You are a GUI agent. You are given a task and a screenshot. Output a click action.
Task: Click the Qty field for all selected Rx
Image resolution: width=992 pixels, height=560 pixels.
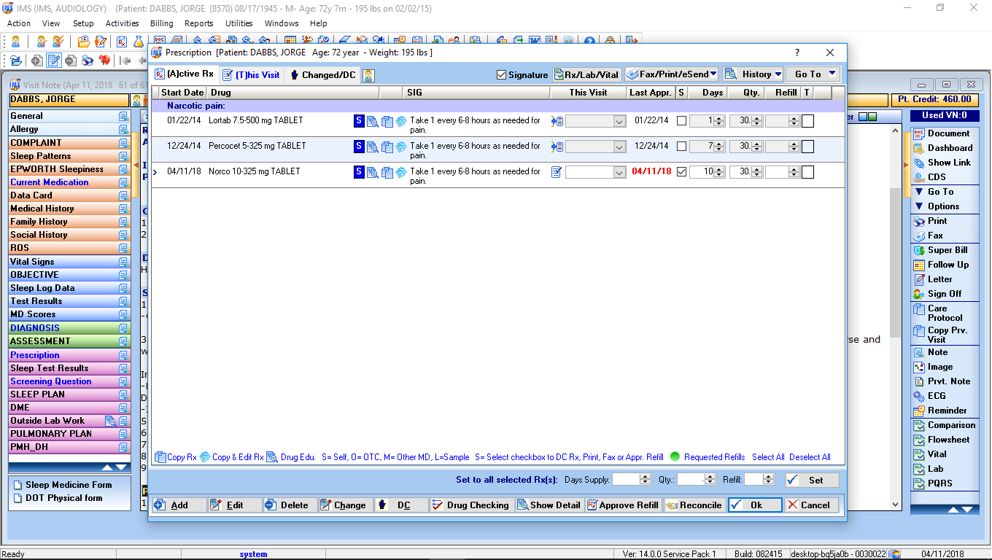point(691,480)
